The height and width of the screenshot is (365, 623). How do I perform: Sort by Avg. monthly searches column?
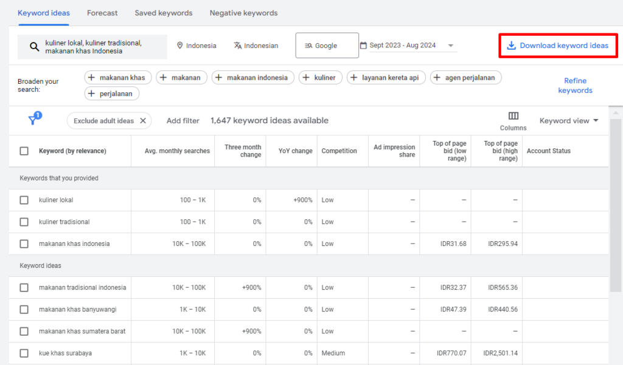point(177,151)
